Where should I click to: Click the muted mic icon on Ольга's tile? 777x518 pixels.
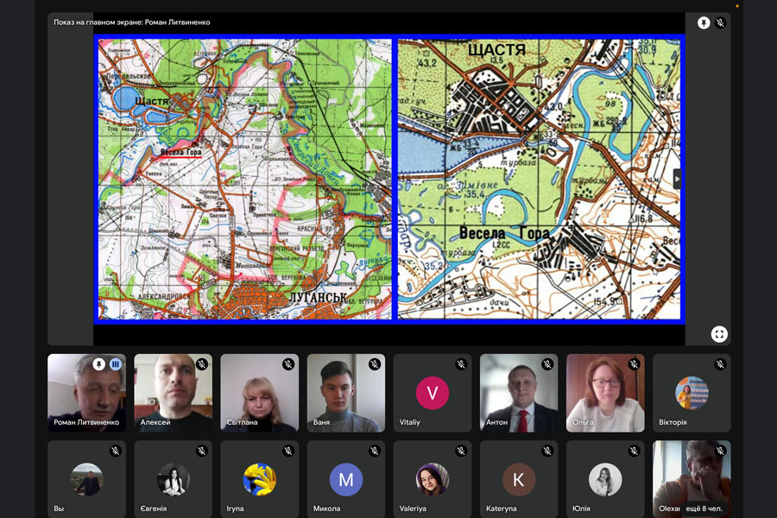634,364
